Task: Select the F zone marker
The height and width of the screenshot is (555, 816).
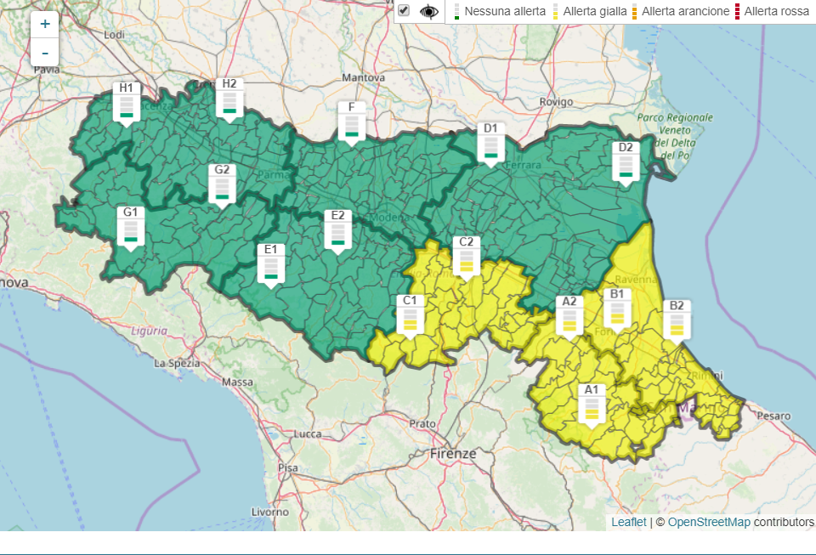Action: [351, 122]
